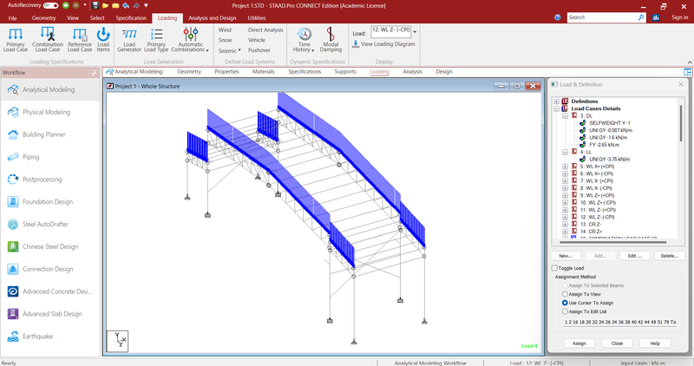Select Assign To Edit List option

(565, 311)
